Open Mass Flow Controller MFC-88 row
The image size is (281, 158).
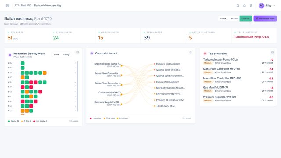pyautogui.click(x=238, y=70)
